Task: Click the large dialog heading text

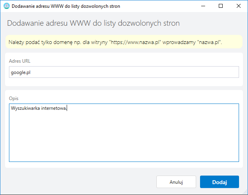Action: 93,23
